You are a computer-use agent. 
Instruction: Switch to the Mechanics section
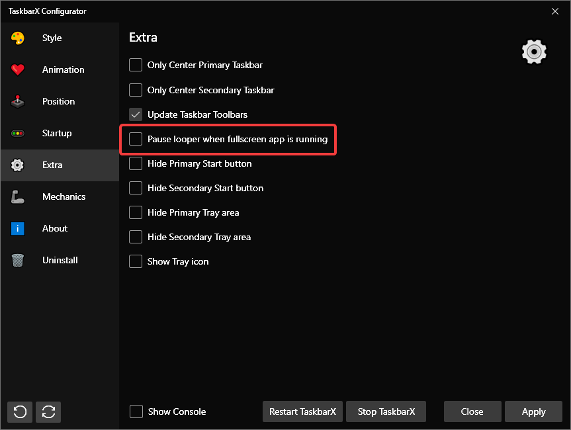[x=64, y=196]
